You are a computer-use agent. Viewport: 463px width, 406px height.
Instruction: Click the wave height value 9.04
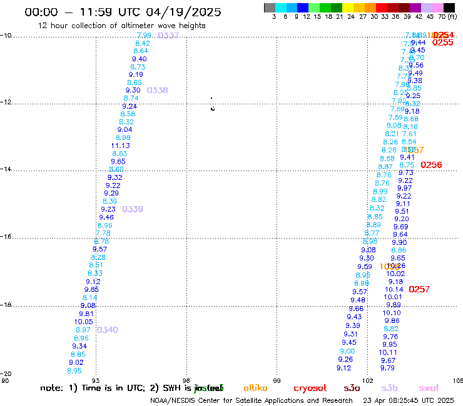[x=125, y=129]
